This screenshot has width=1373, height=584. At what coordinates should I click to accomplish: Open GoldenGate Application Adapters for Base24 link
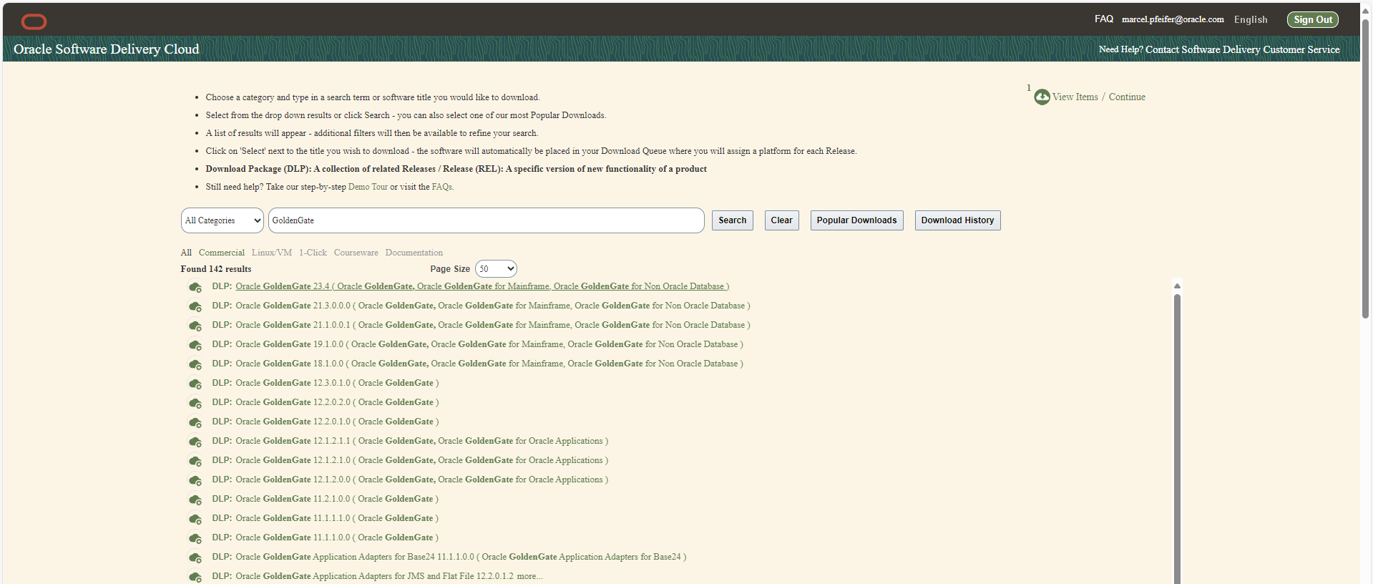pos(461,557)
